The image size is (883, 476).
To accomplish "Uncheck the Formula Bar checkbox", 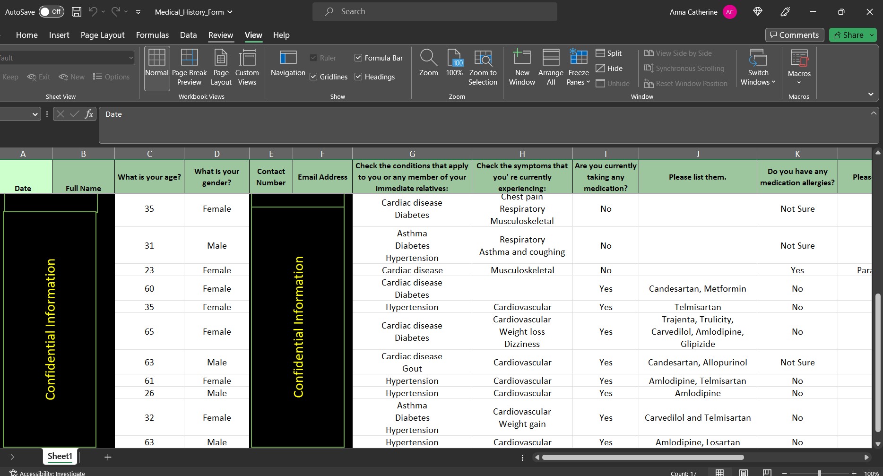I will [x=358, y=58].
